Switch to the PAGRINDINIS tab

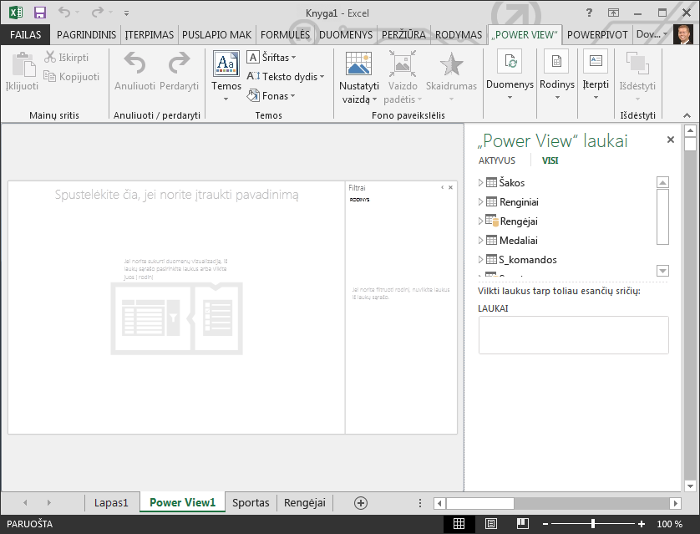click(86, 34)
